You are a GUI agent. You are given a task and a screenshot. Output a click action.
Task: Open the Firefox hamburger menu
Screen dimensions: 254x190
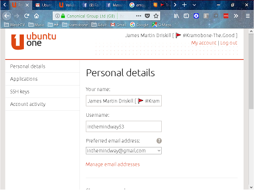tap(248, 16)
